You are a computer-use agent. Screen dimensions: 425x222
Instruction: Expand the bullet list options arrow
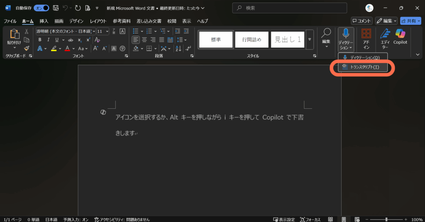click(x=142, y=32)
